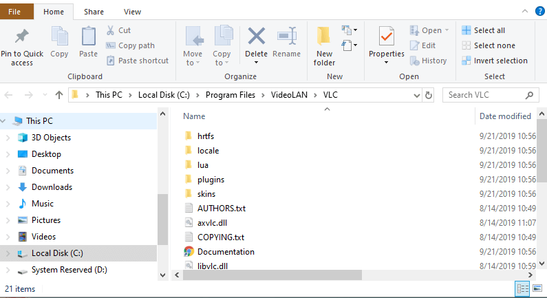
Task: Select Pictures in the sidebar
Action: point(45,220)
